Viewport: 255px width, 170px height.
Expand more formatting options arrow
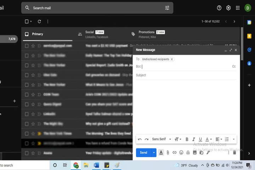(233, 139)
